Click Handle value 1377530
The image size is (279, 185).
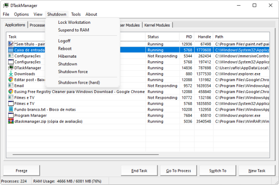(204, 74)
